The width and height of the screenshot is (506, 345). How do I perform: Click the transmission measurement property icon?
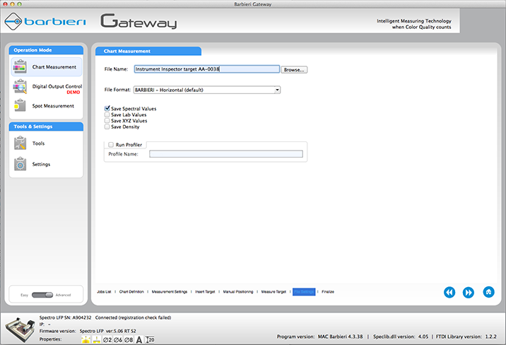97,339
